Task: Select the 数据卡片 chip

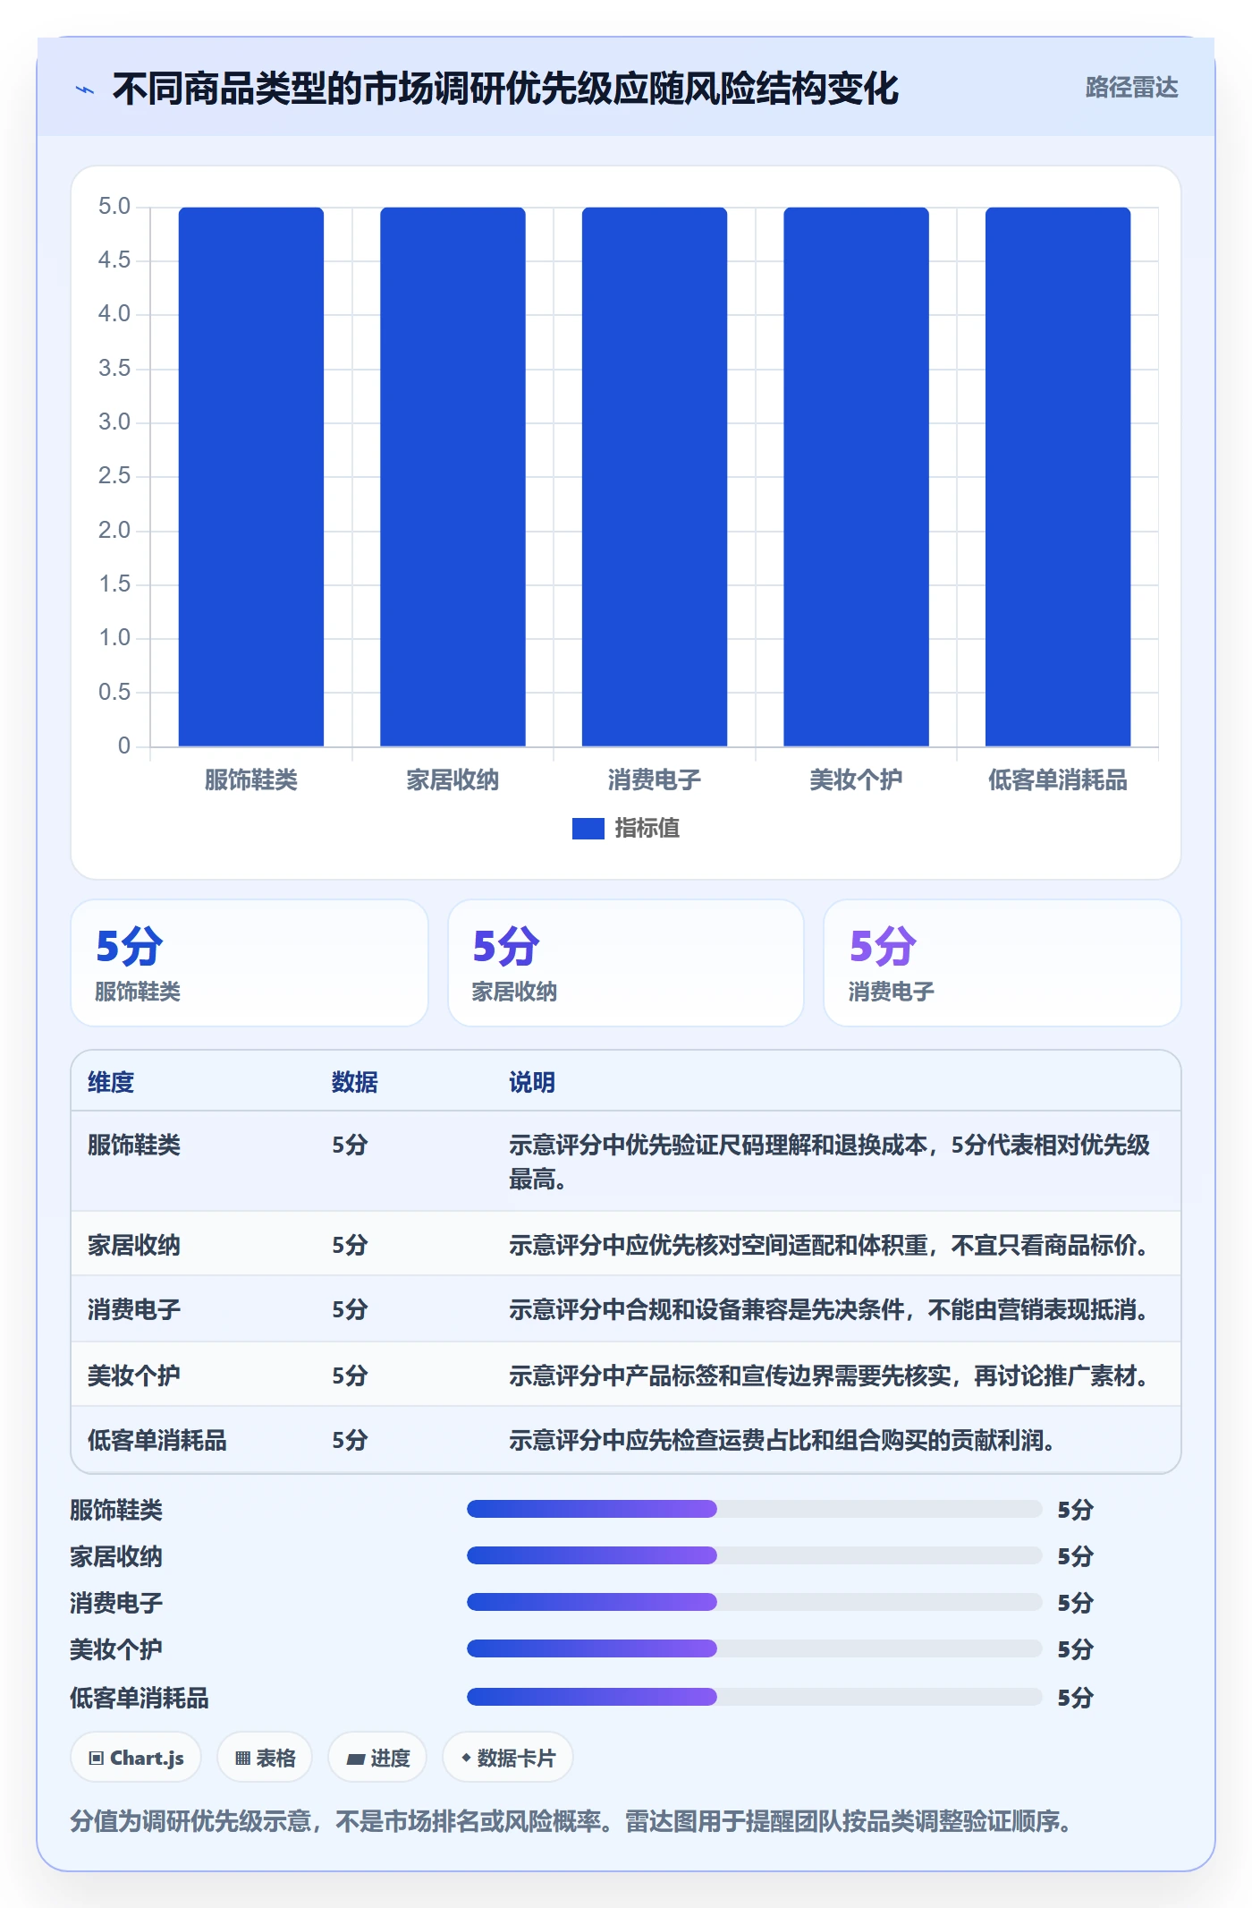Action: pos(508,1758)
